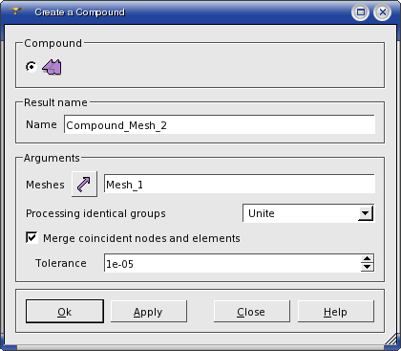Open Help for compound creation
401x351 pixels.
tap(336, 312)
